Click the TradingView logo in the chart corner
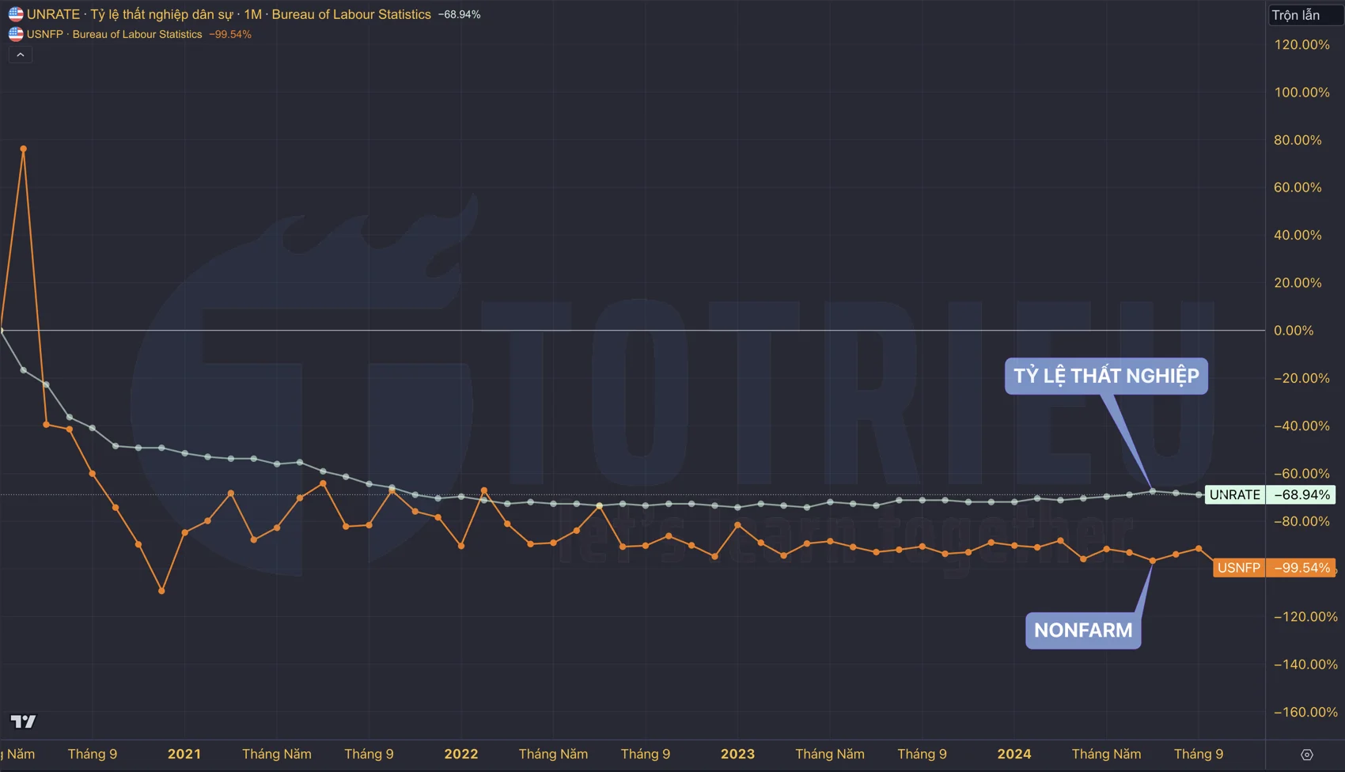1345x772 pixels. (x=23, y=721)
